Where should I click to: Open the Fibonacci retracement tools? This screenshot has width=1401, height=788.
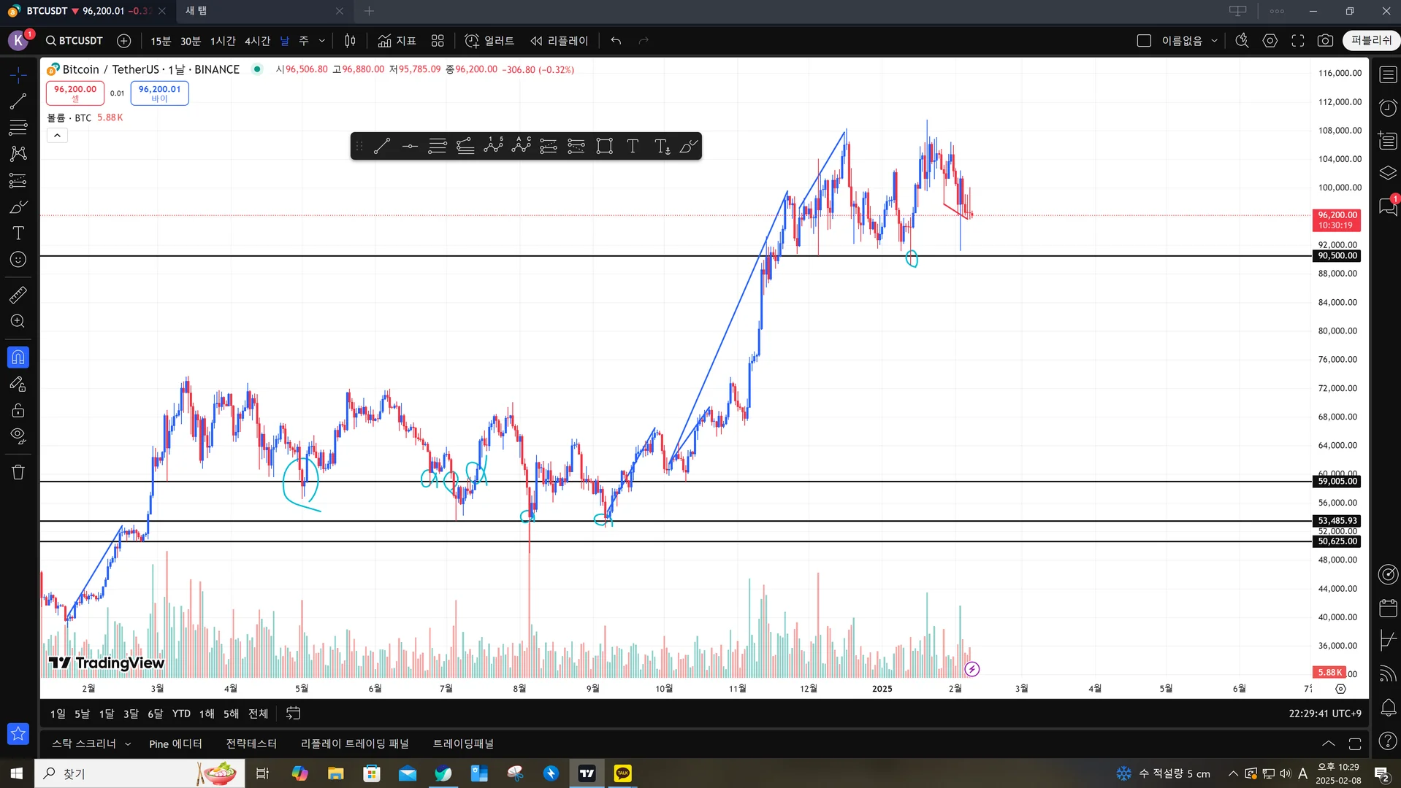[18, 128]
